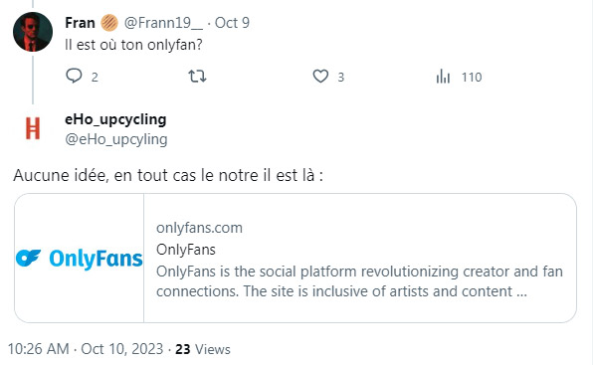This screenshot has height=365, width=593.
Task: Open the eHo_upcycling red H avatar
Action: coord(33,128)
